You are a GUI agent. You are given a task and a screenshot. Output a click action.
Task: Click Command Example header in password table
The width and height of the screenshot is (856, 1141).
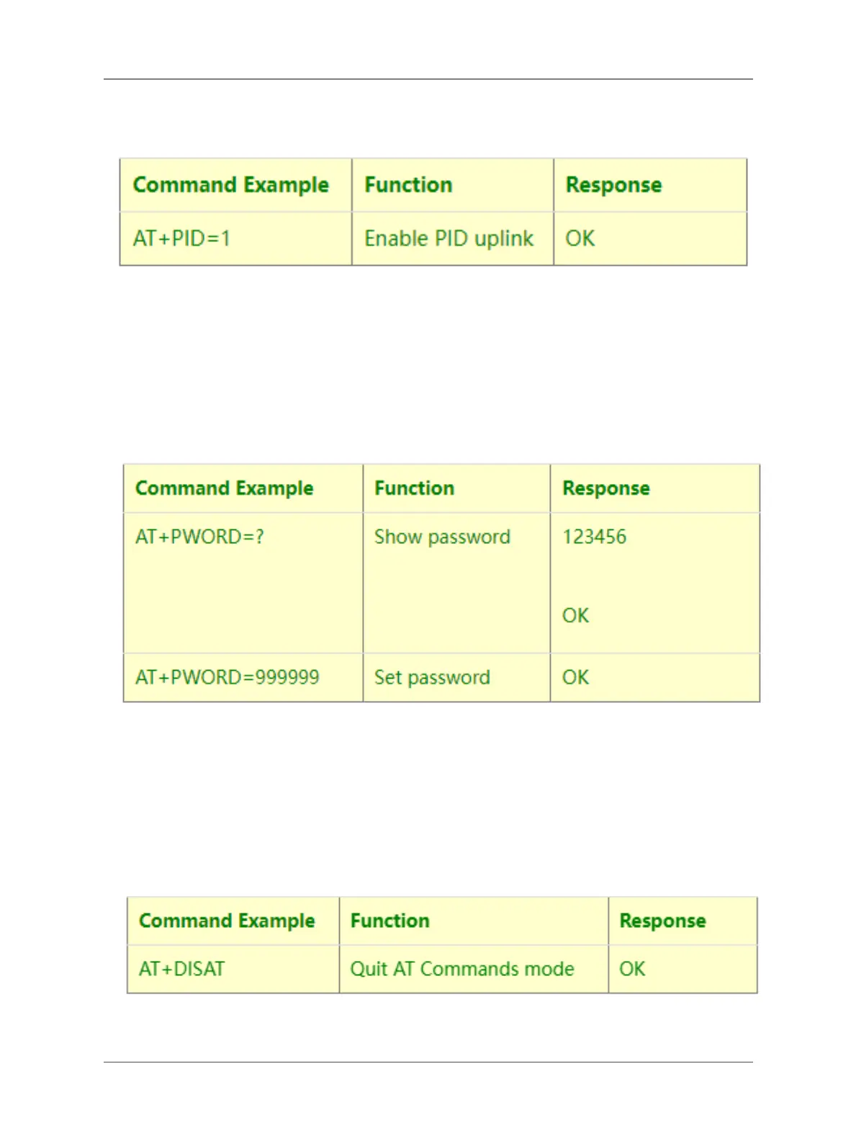224,488
